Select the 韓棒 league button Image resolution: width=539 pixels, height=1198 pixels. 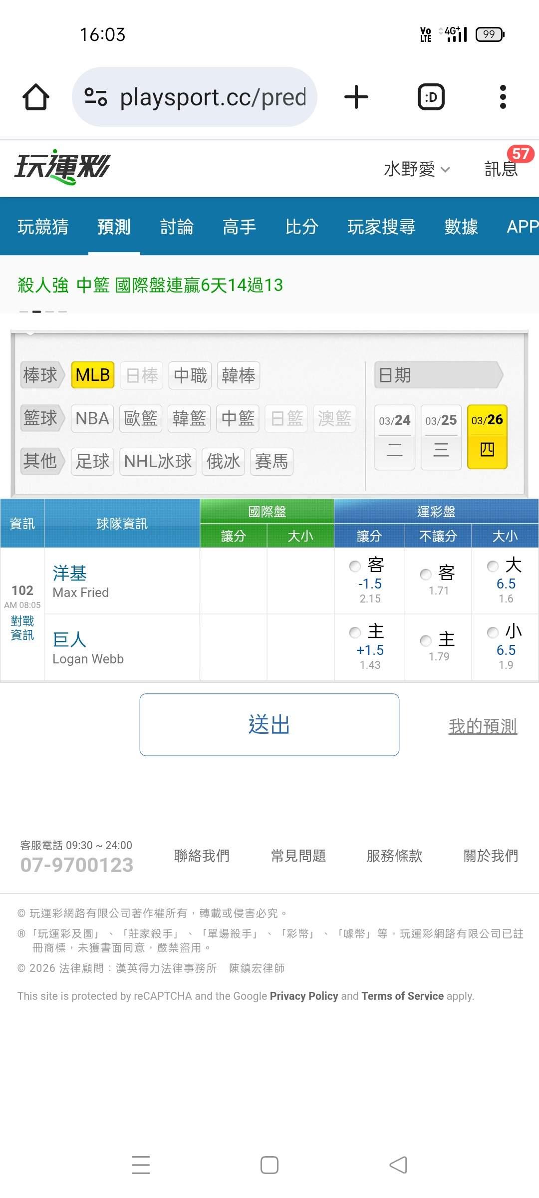239,375
